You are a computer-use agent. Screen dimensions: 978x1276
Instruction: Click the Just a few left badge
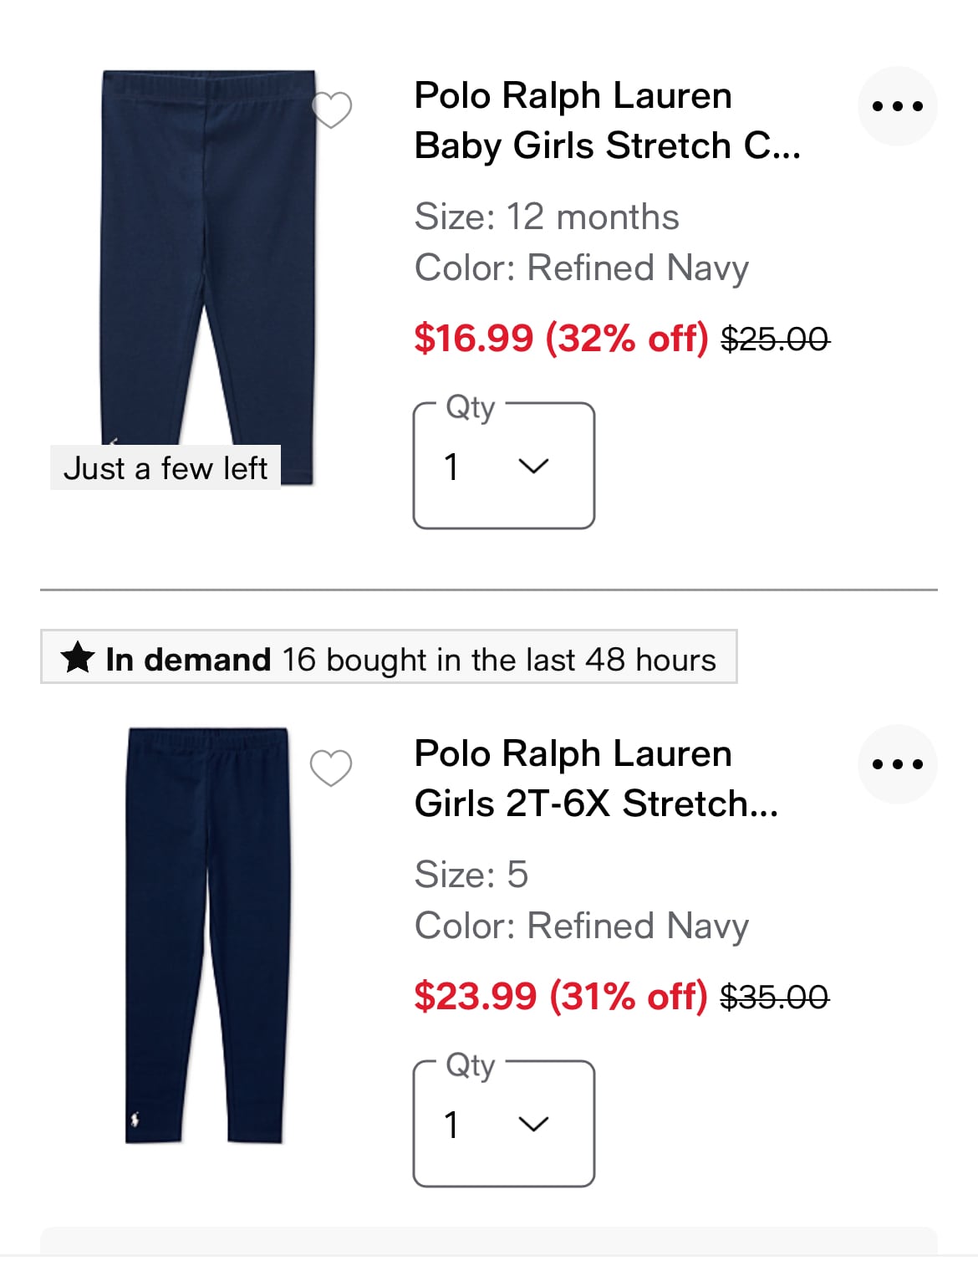[166, 468]
